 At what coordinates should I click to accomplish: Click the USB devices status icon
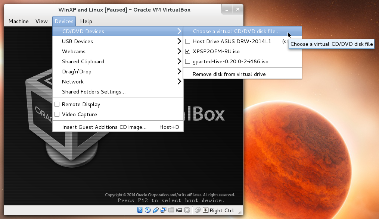click(155, 210)
